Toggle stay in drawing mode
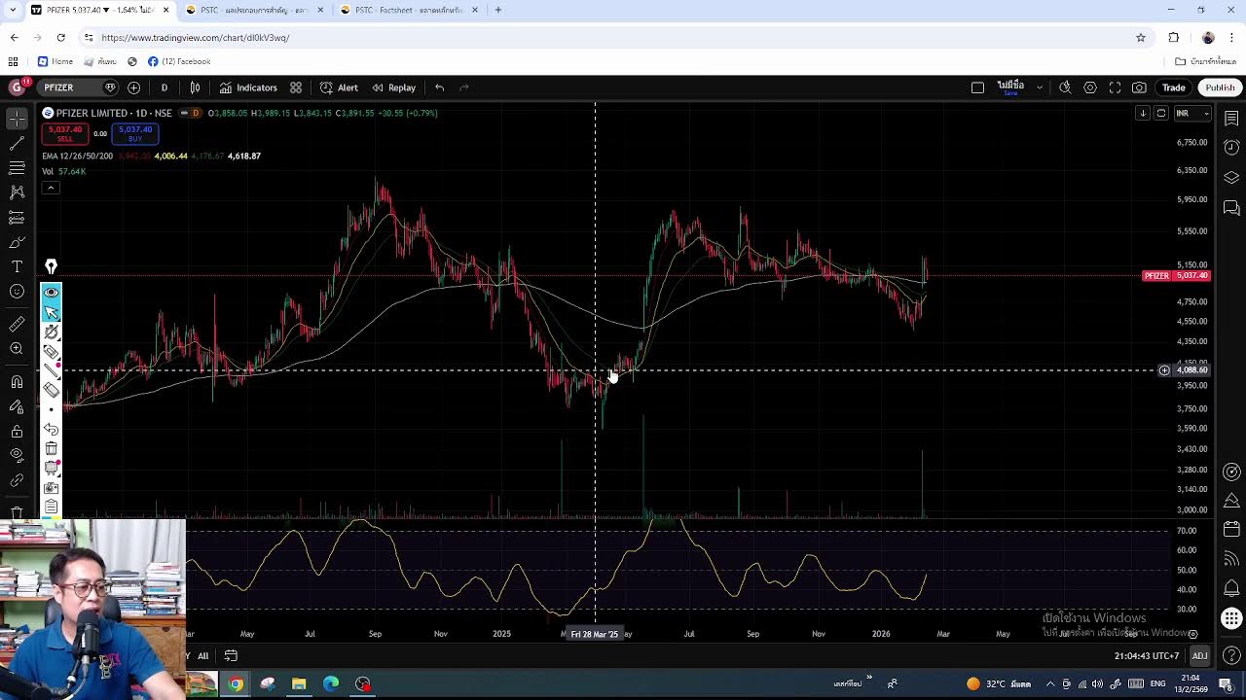The image size is (1246, 700). click(x=17, y=407)
